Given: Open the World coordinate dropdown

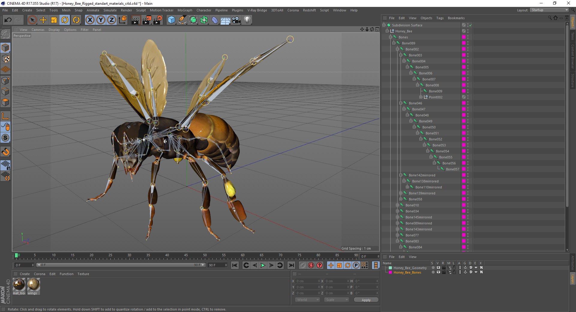Looking at the screenshot, I should pyautogui.click(x=307, y=300).
